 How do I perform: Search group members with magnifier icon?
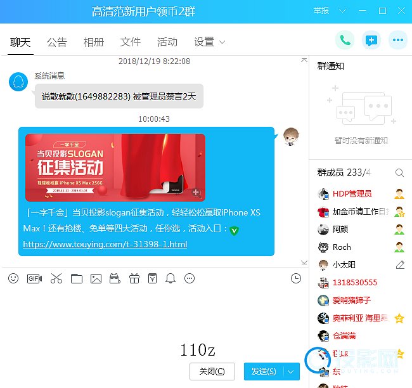click(x=399, y=172)
